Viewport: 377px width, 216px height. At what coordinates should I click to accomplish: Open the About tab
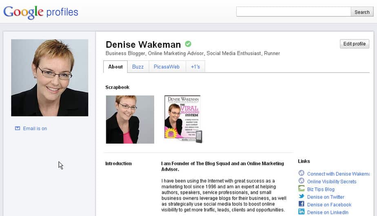115,66
